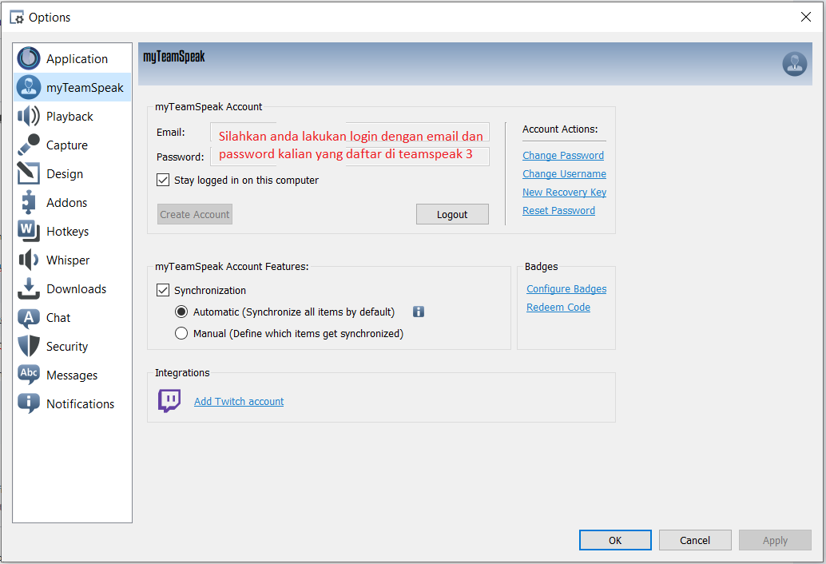Switch to the Capture settings page

pyautogui.click(x=72, y=145)
